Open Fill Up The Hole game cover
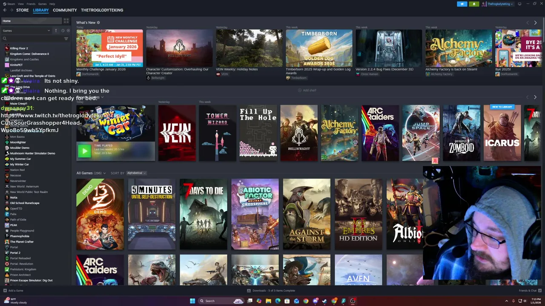Image resolution: width=545 pixels, height=306 pixels. pos(258,133)
